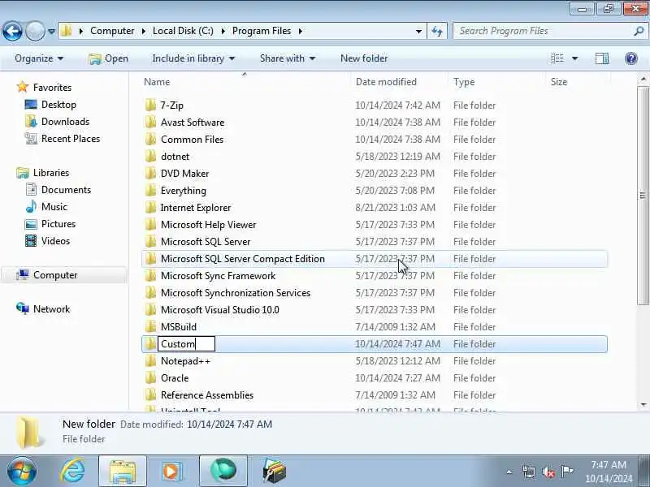Click the folder icon in address bar
The height and width of the screenshot is (487, 650).
coord(67,31)
